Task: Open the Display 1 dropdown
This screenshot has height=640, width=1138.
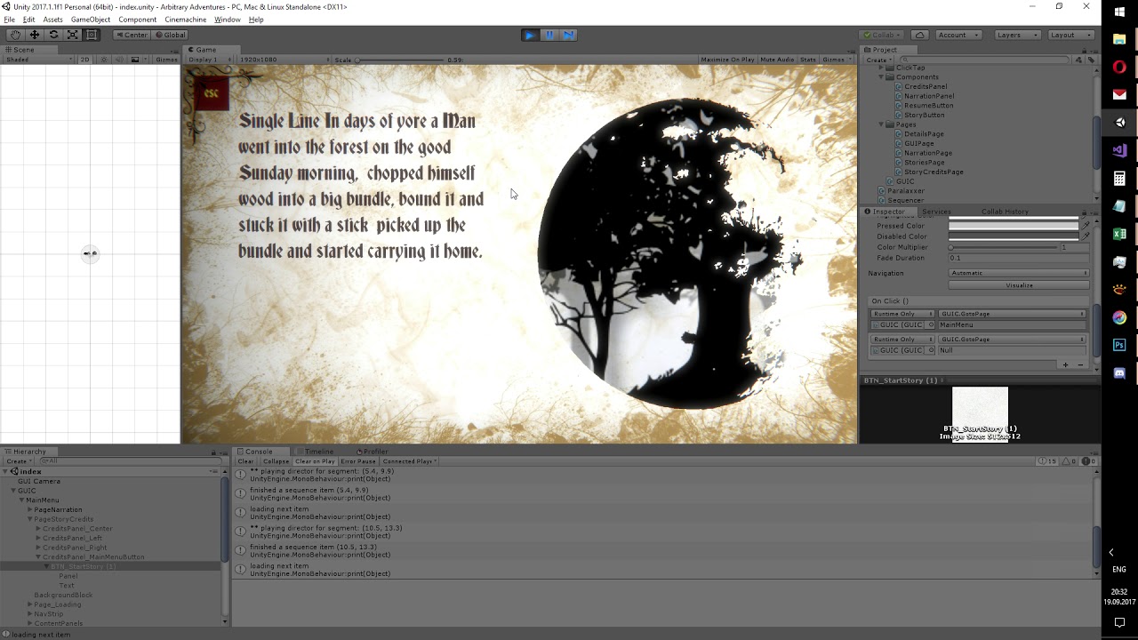Action: pyautogui.click(x=209, y=60)
